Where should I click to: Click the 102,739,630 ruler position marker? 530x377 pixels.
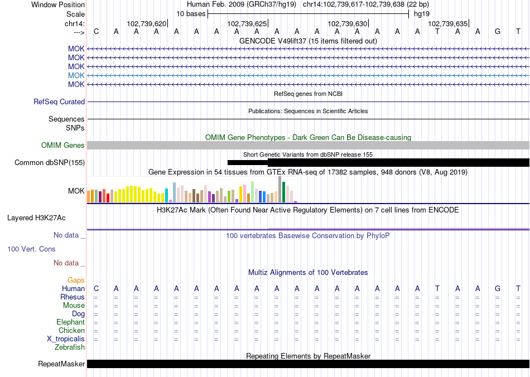(x=348, y=24)
